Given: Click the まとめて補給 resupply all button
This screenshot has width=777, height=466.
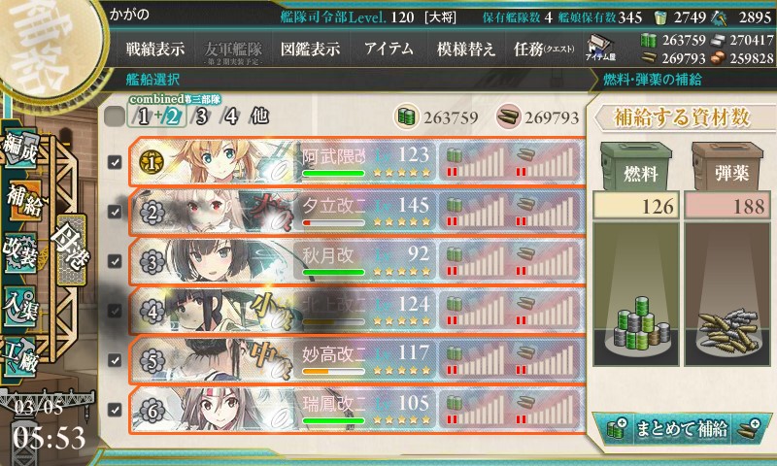Looking at the screenshot, I should [682, 429].
